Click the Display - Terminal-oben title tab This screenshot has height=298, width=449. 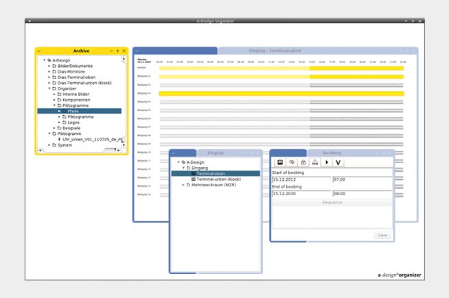(275, 51)
